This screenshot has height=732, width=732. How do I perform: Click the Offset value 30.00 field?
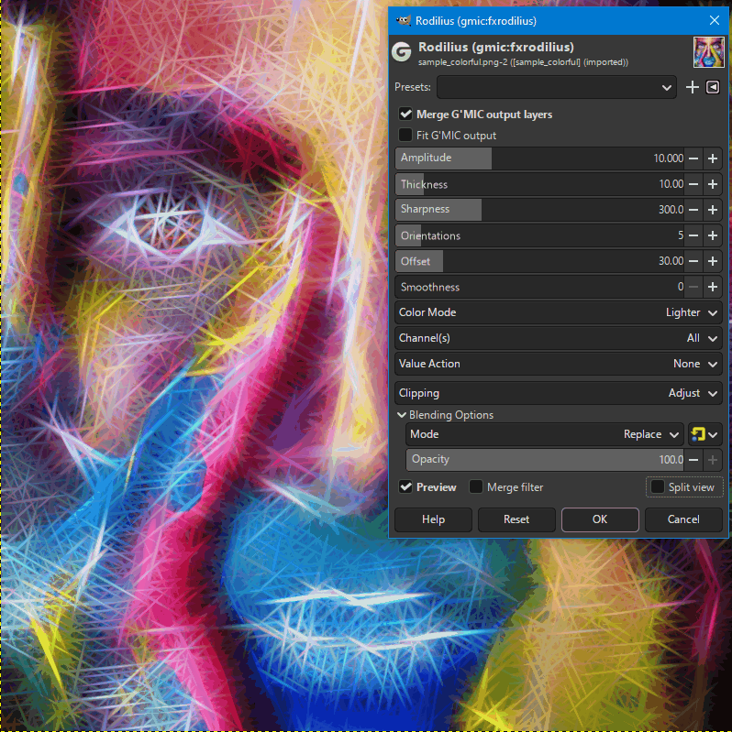click(671, 261)
